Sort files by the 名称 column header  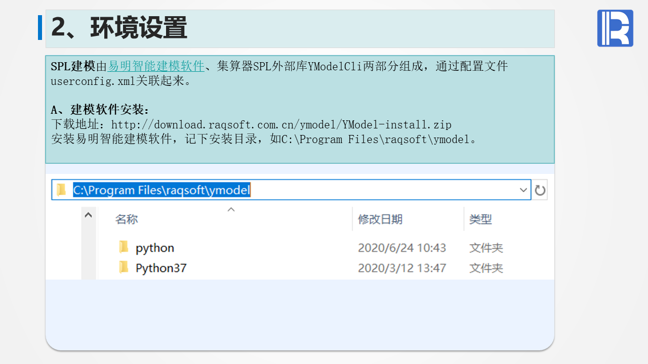click(127, 219)
